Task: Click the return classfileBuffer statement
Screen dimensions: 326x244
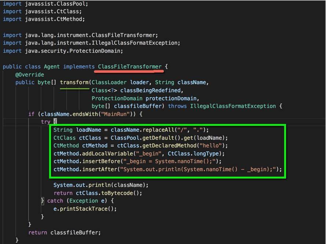Action: (65, 232)
